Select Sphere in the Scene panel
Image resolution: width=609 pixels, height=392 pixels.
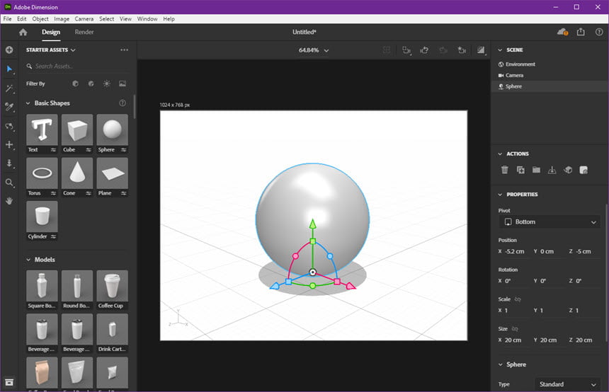point(550,86)
